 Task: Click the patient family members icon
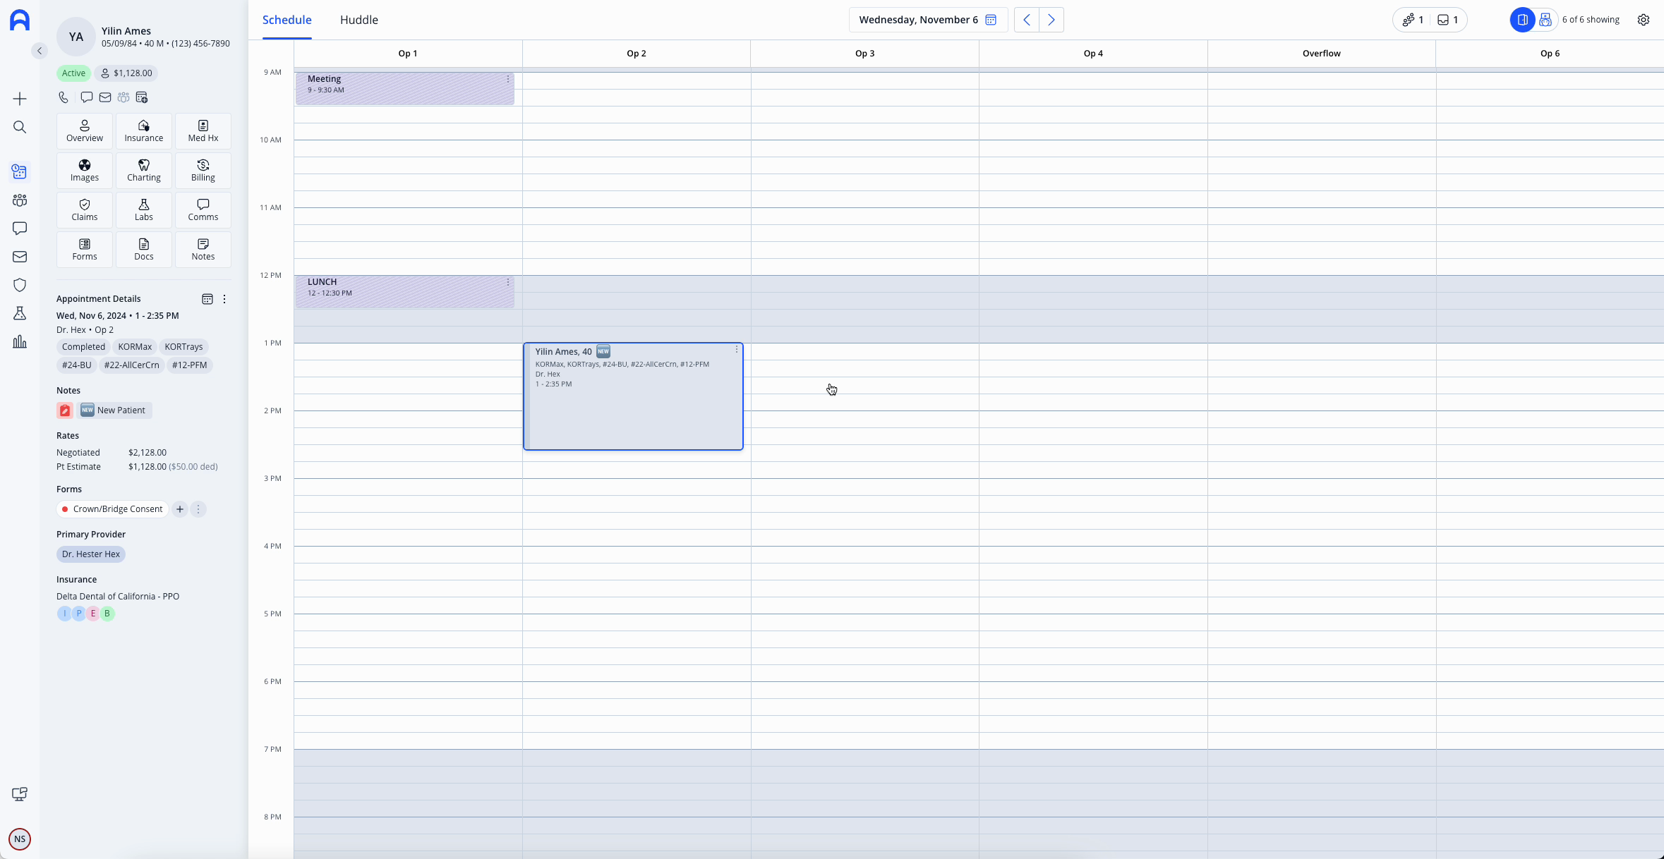coord(123,97)
